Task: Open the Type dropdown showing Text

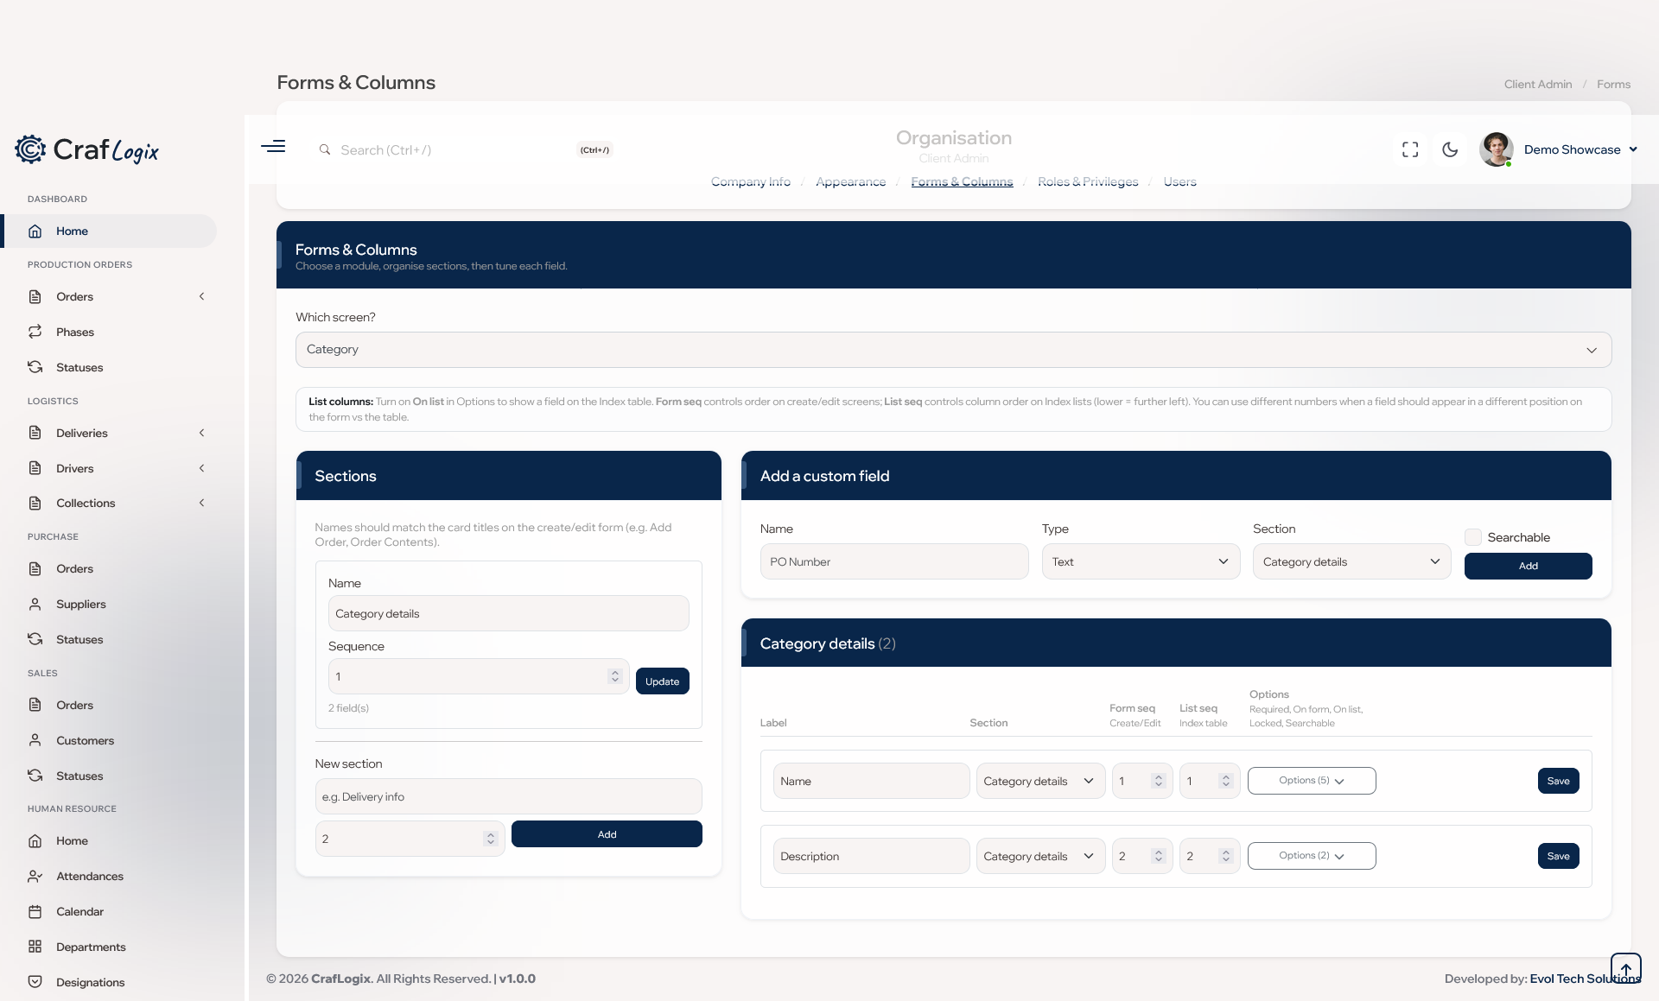Action: 1141,561
